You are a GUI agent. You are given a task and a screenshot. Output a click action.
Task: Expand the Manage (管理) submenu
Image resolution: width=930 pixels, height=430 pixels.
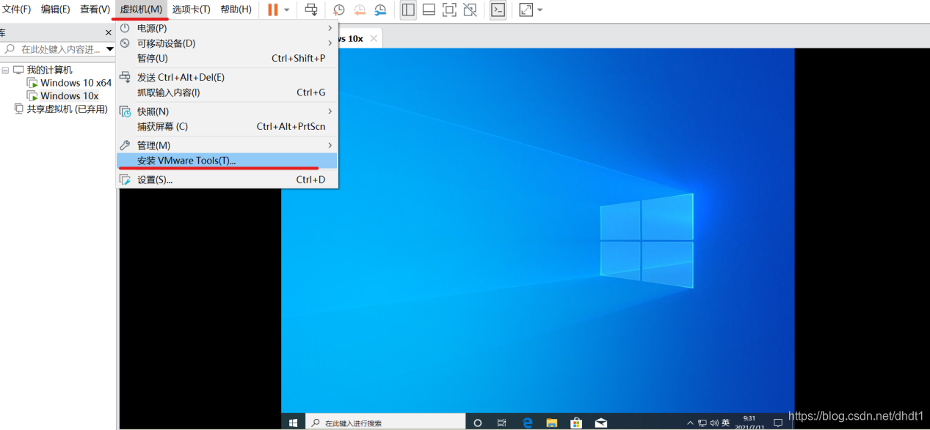tap(228, 145)
